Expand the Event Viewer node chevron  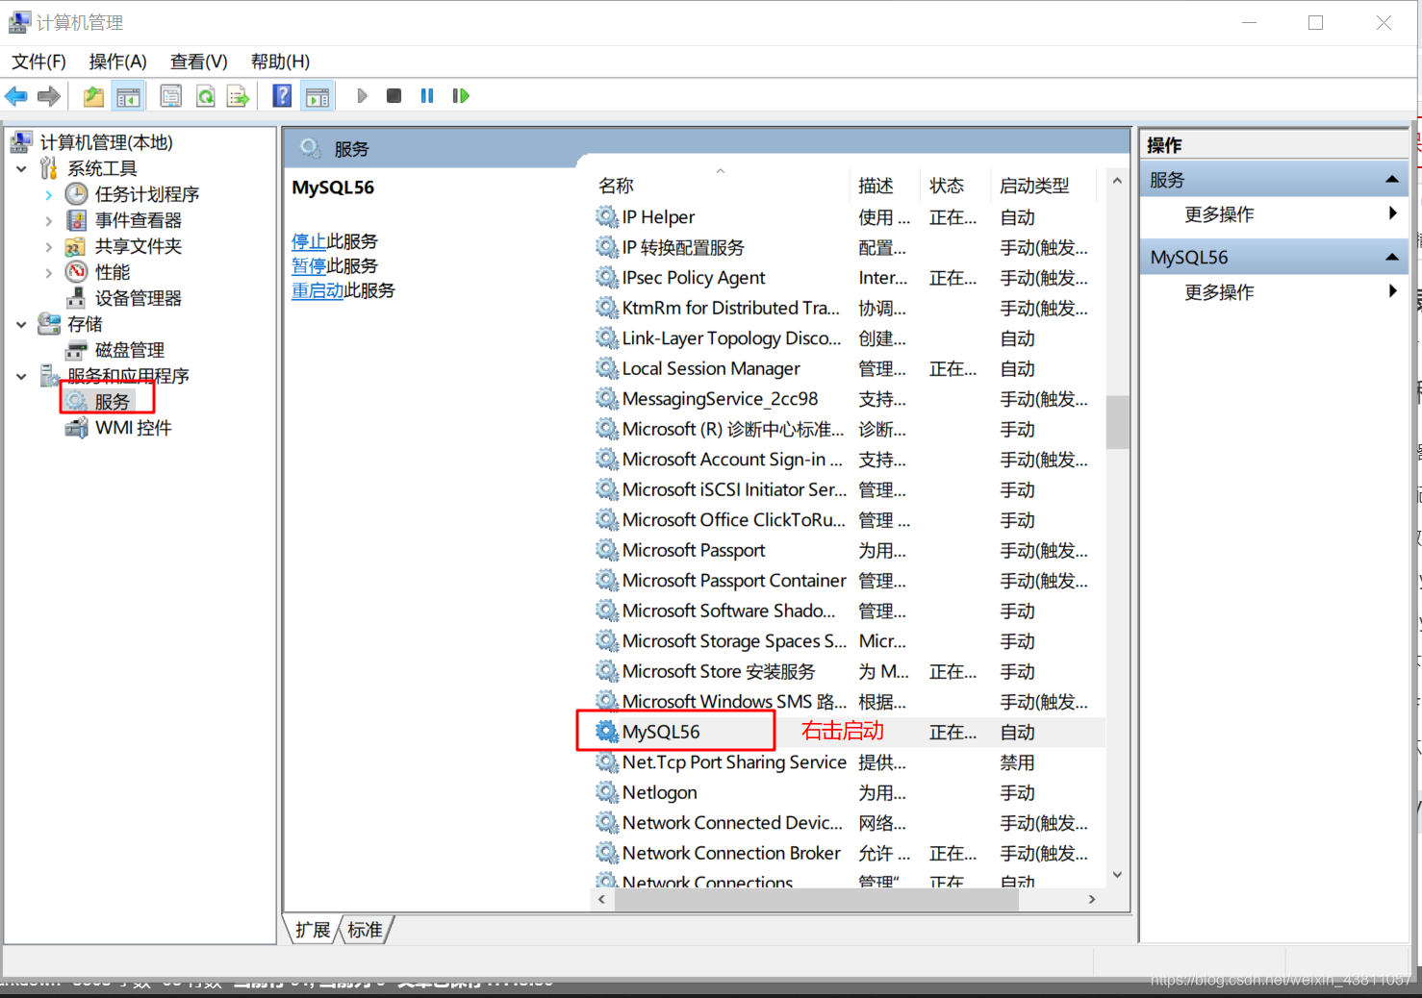[x=48, y=220]
